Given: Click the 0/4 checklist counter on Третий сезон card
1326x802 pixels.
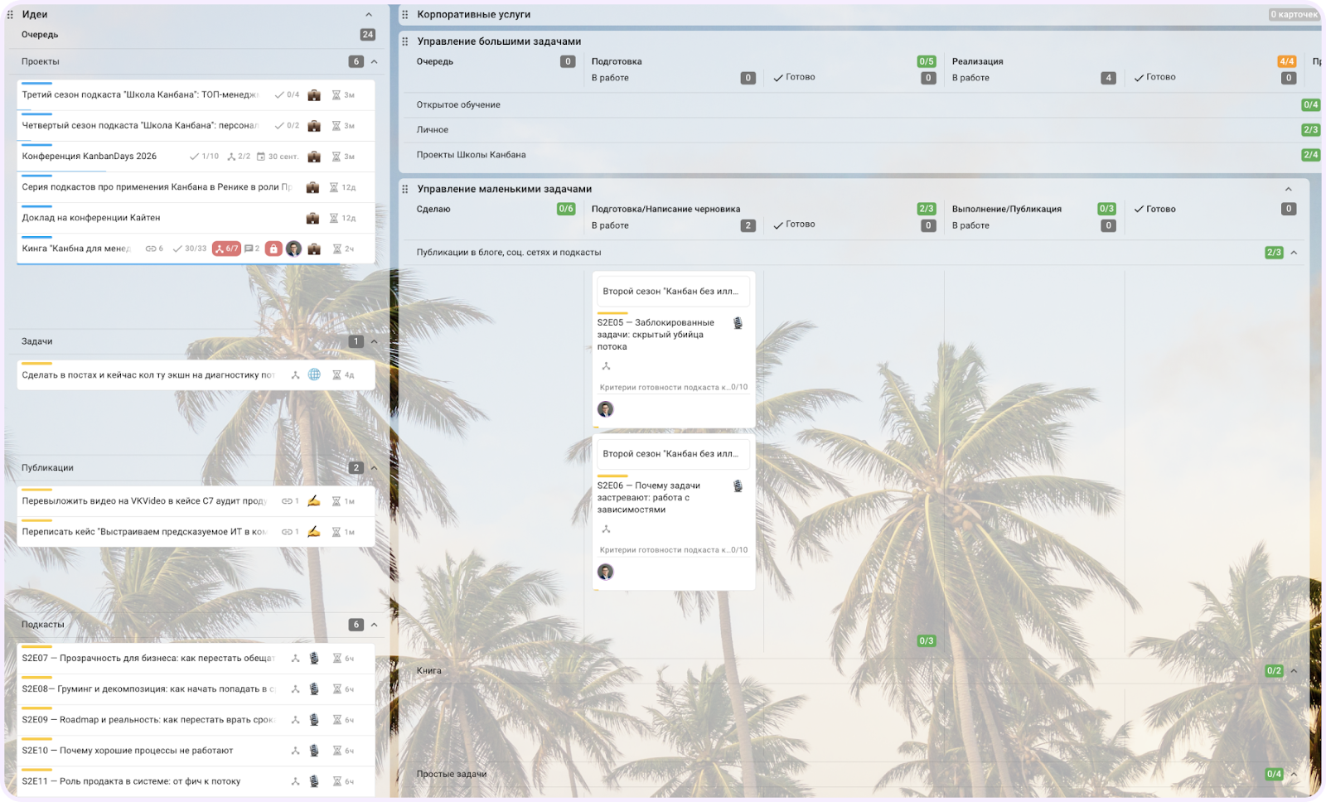Looking at the screenshot, I should coord(287,95).
